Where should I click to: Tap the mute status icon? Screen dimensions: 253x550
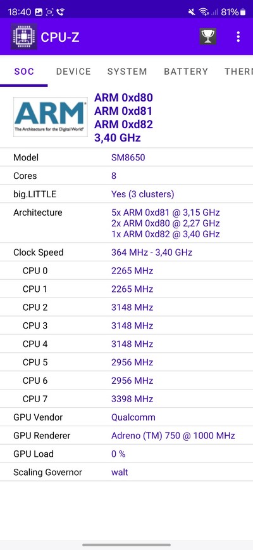192,12
